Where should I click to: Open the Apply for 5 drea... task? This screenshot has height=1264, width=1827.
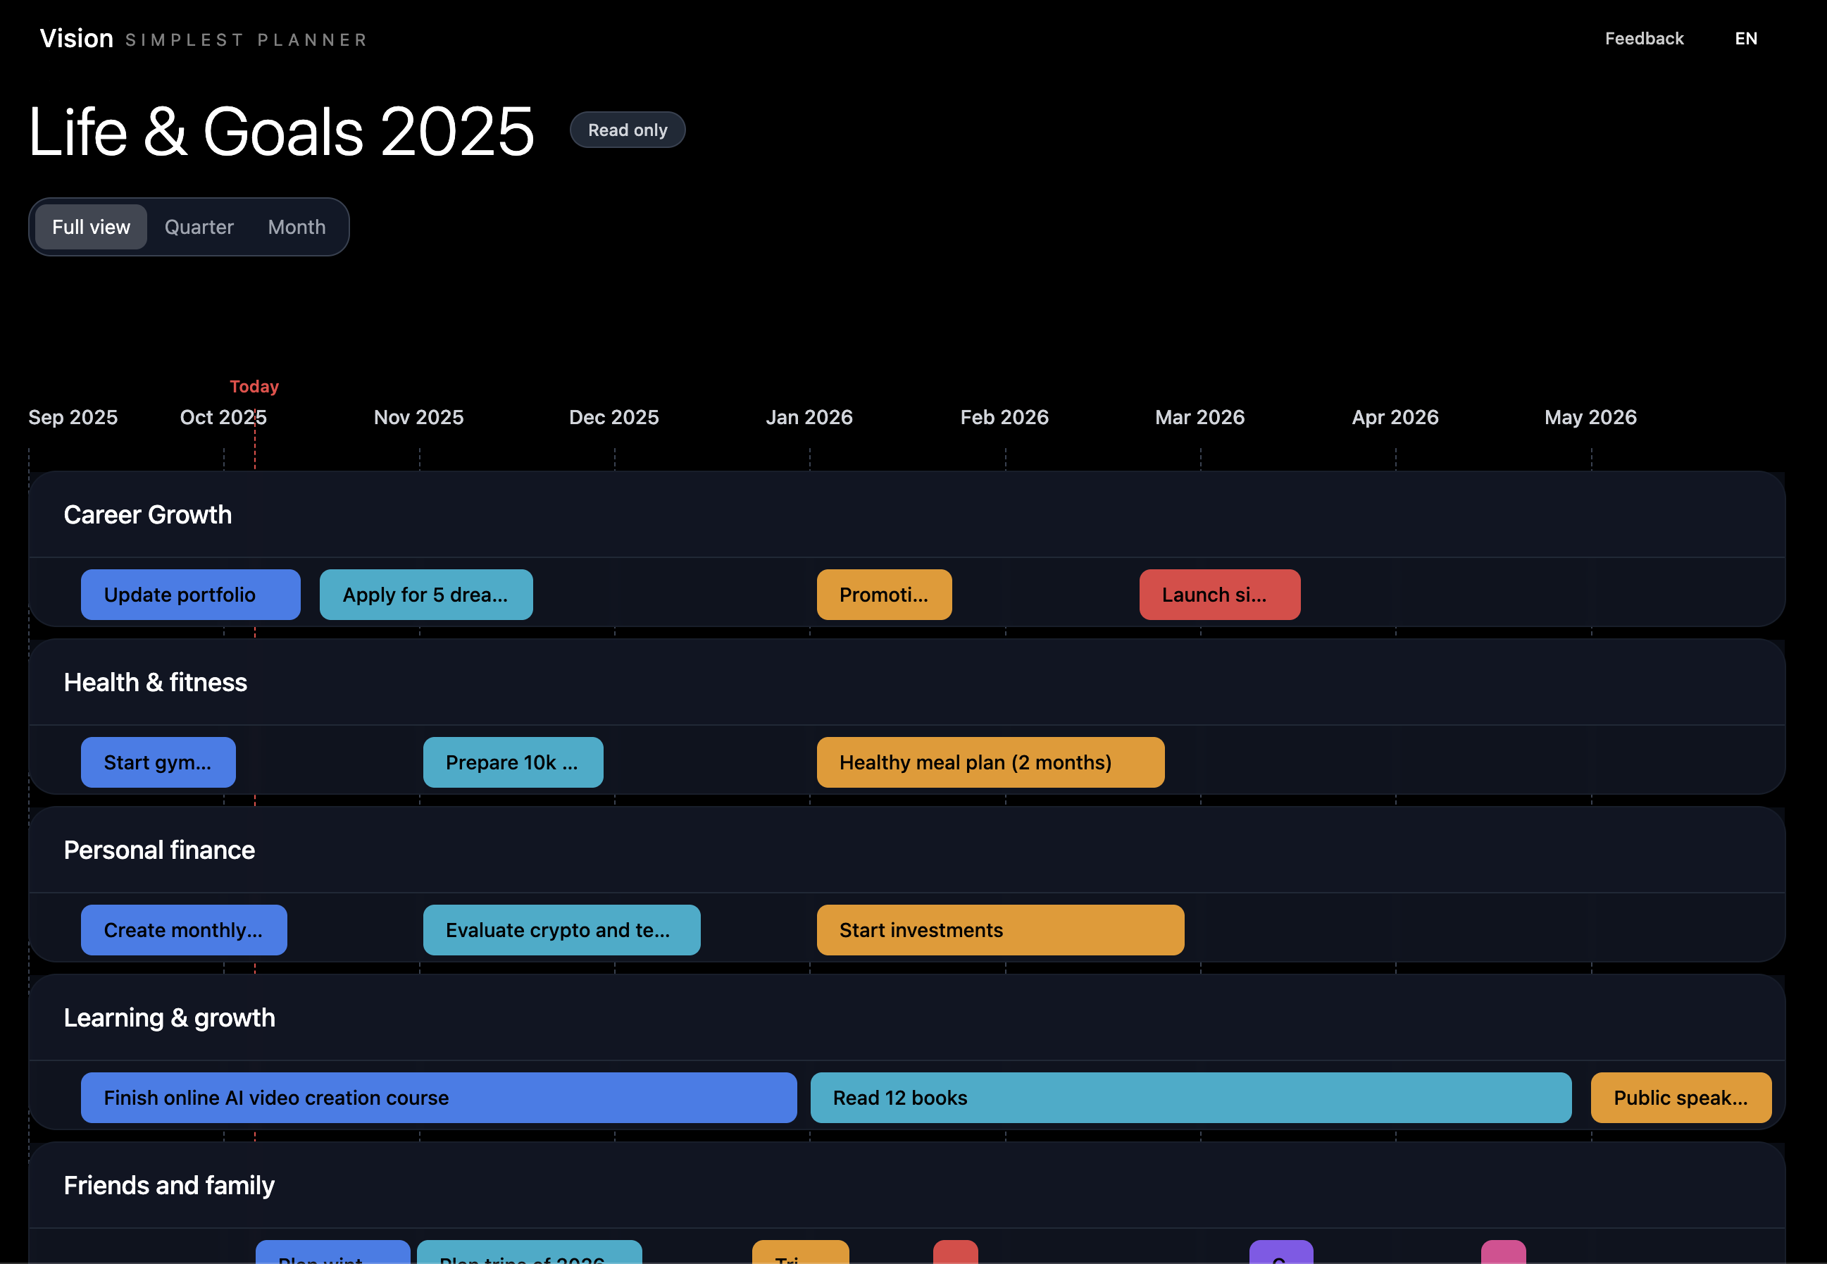pyautogui.click(x=425, y=595)
